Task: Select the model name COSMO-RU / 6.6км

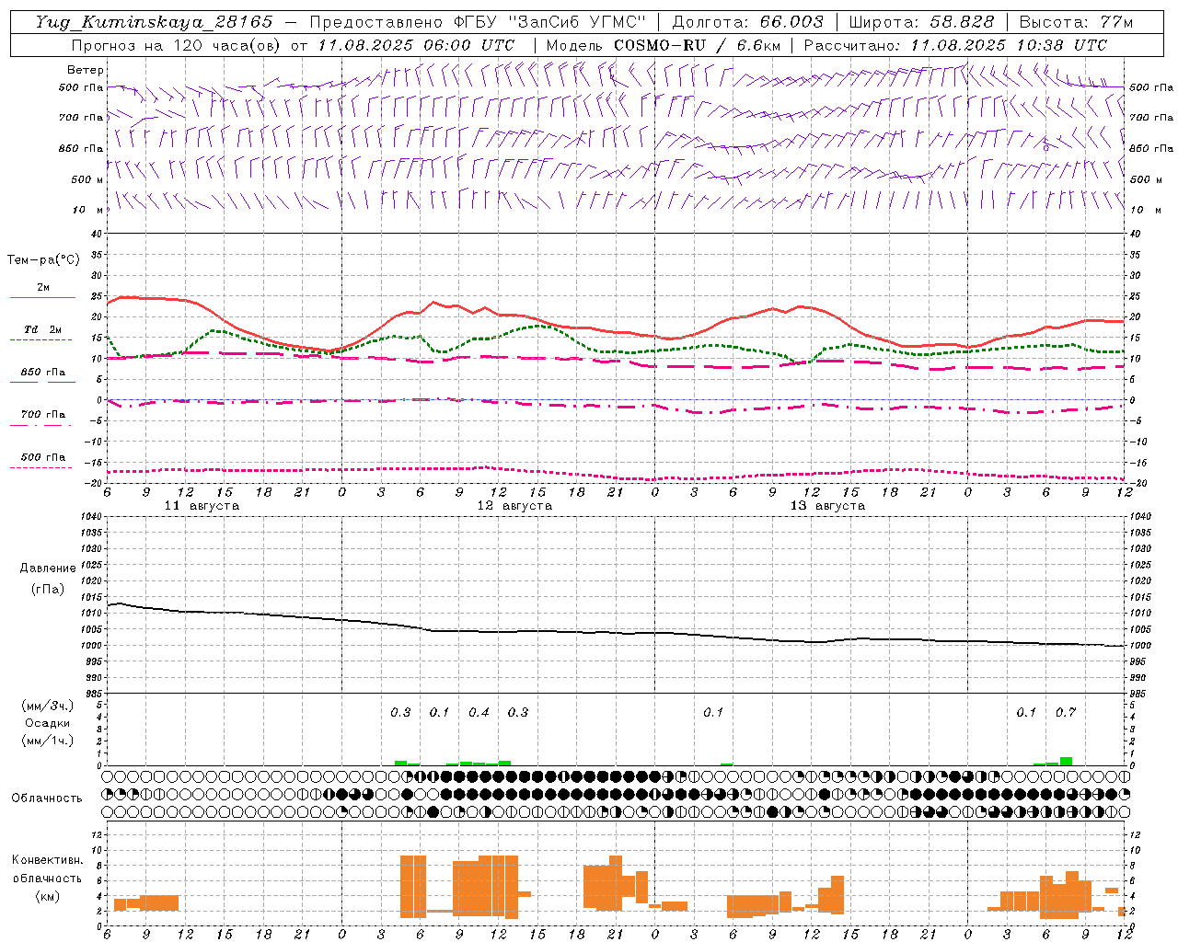Action: coord(699,45)
